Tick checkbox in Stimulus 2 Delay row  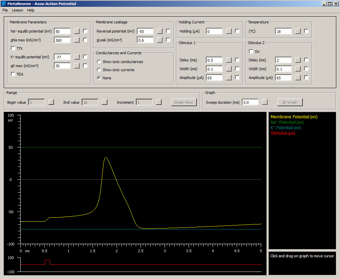(306, 60)
